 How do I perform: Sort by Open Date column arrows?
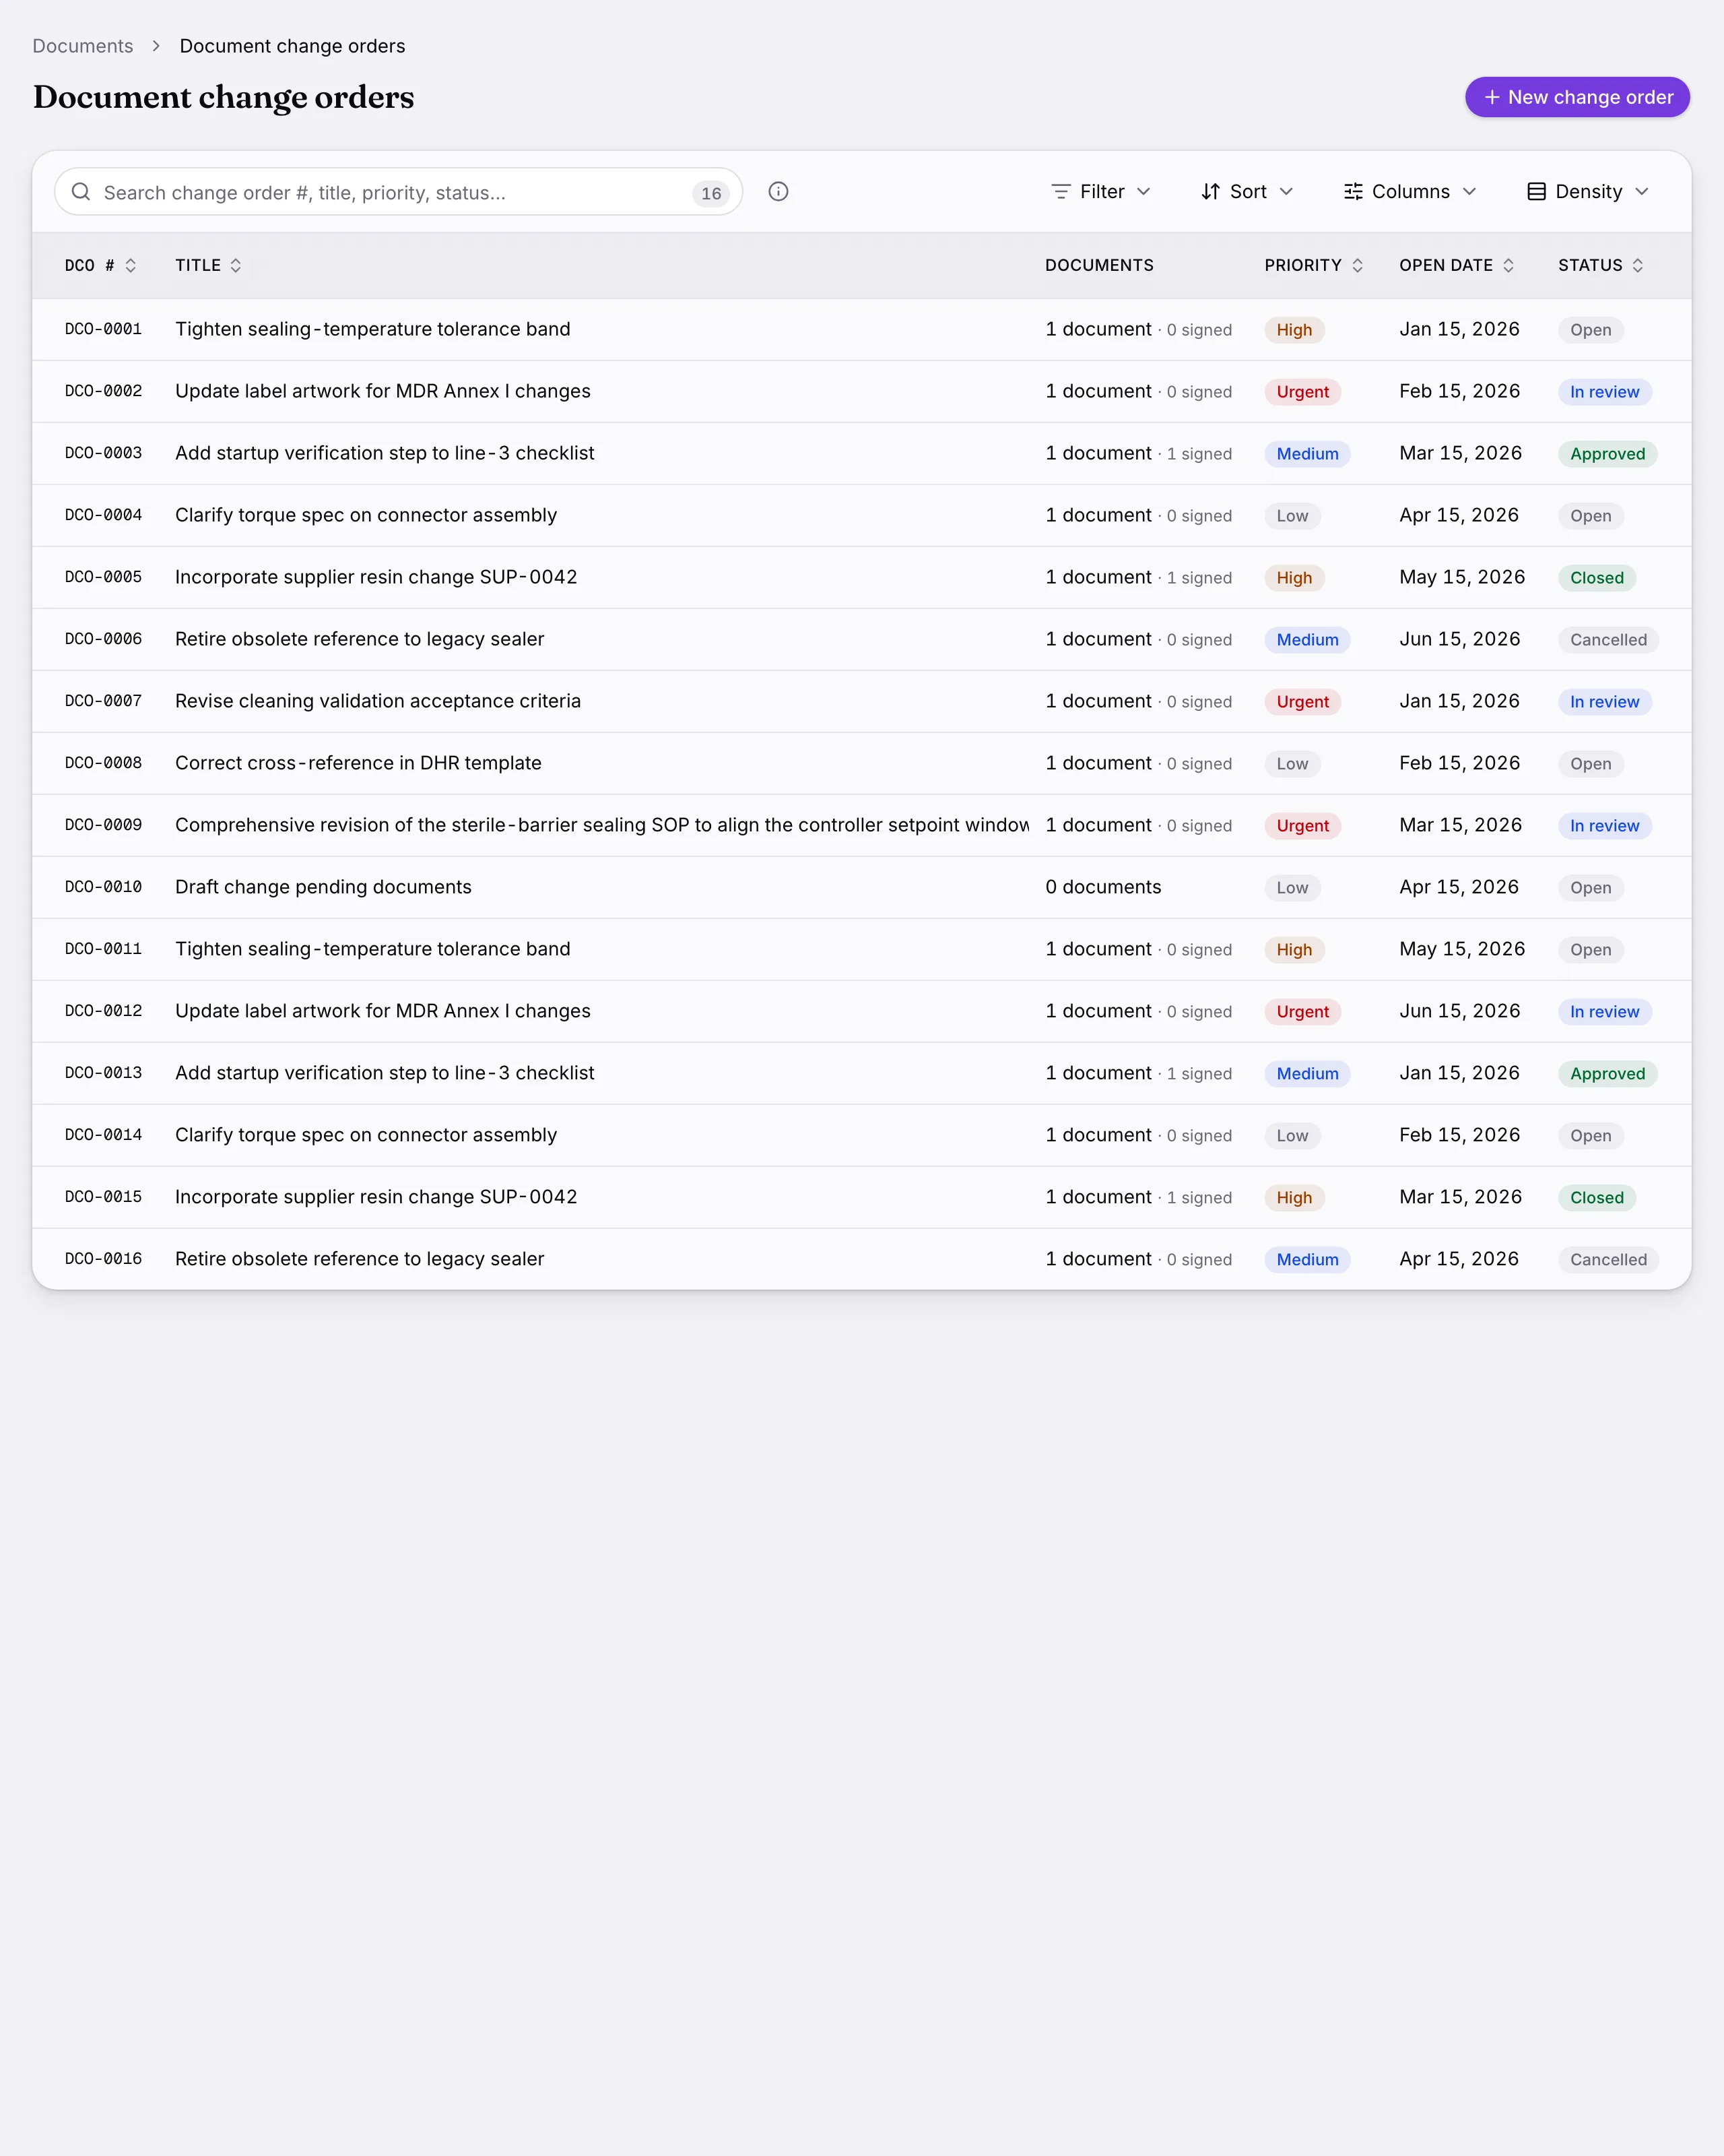pos(1508,265)
